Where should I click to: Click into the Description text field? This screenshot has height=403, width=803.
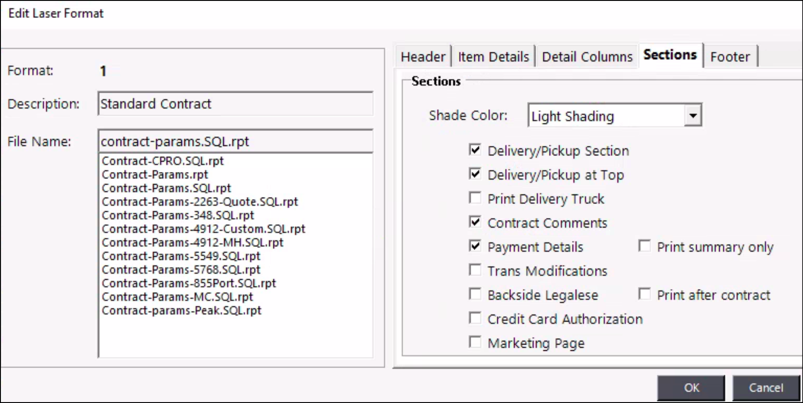click(235, 104)
